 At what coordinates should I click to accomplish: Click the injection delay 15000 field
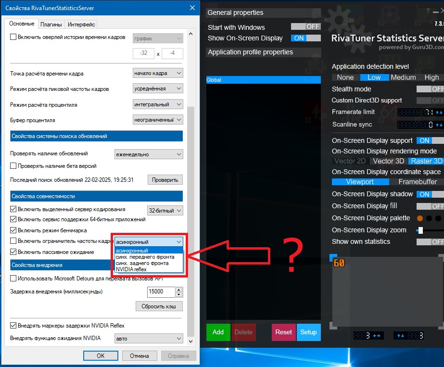(161, 291)
